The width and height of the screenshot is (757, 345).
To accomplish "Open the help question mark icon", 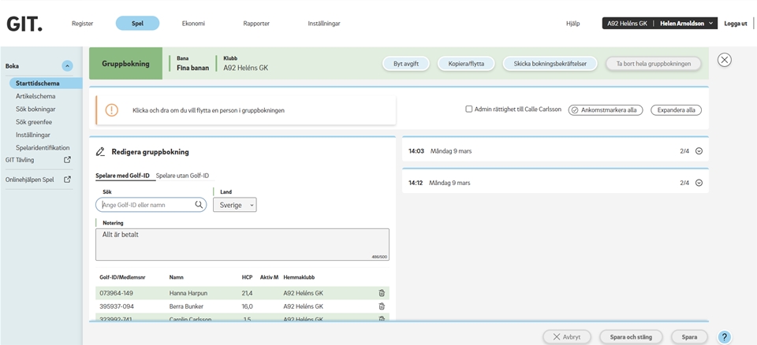I will click(x=724, y=337).
